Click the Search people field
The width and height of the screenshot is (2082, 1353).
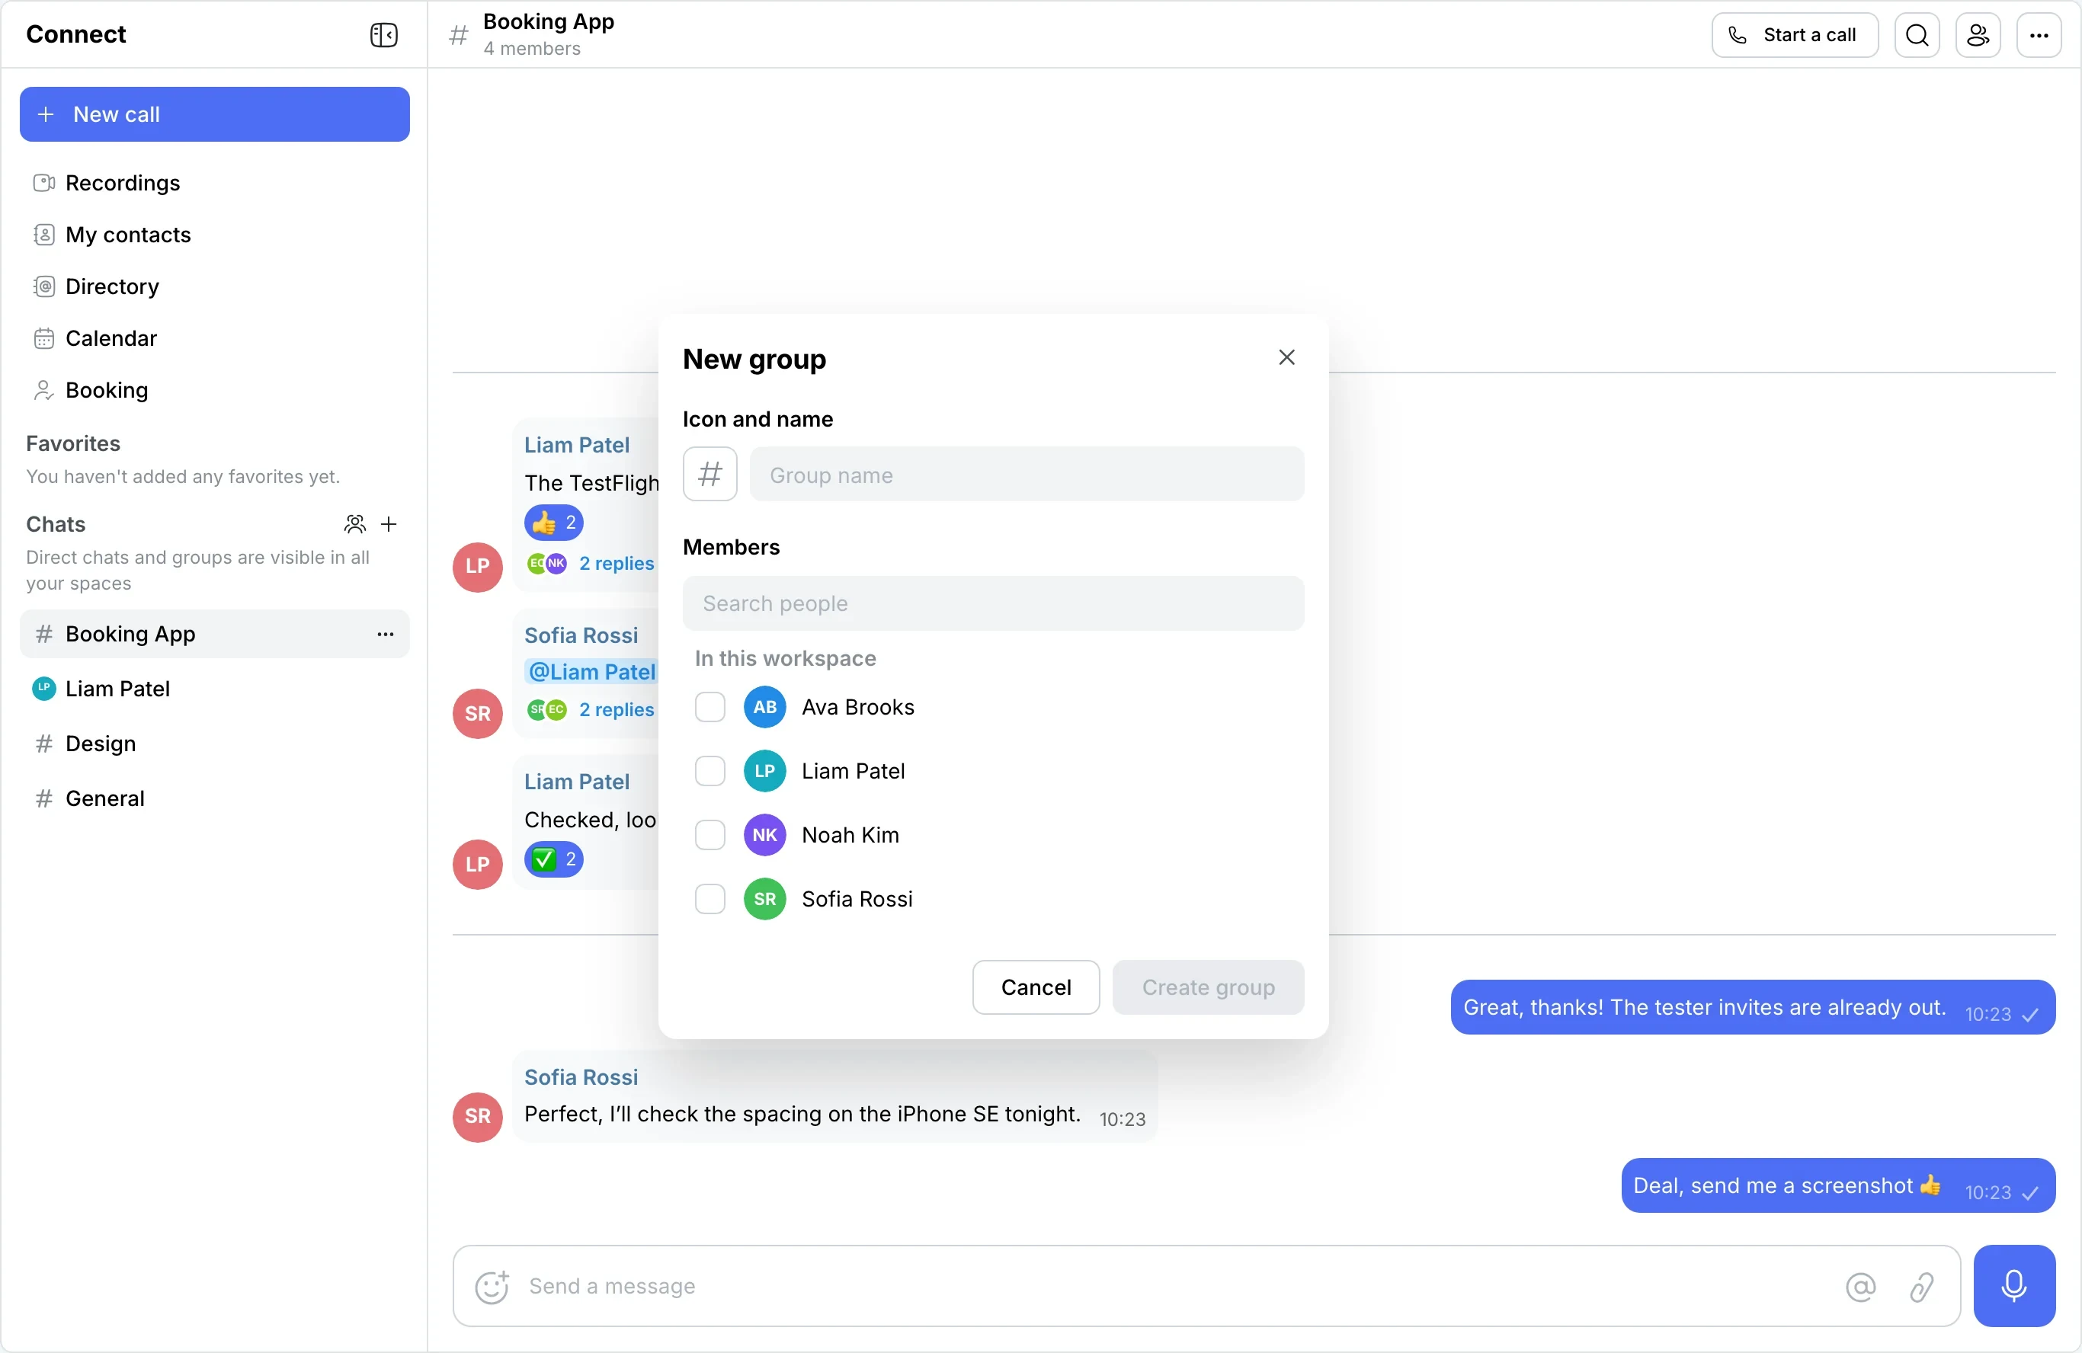[x=993, y=603]
